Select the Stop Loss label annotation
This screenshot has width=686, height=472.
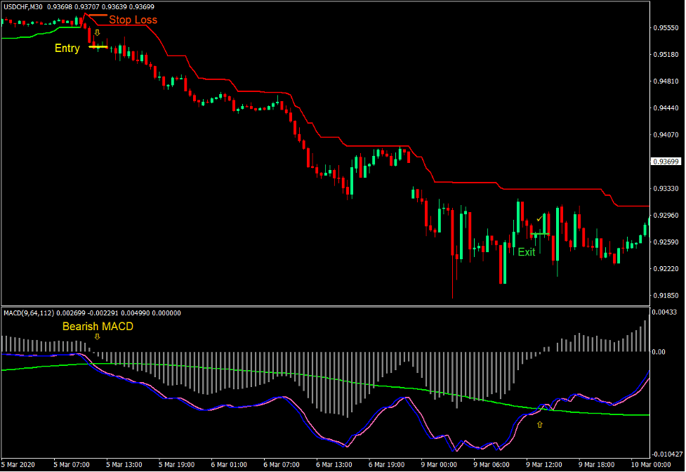[x=133, y=20]
